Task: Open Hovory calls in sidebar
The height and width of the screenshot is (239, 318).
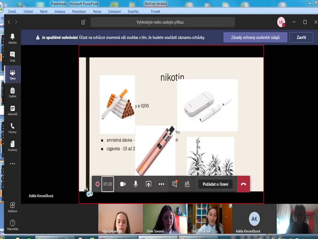Action: coord(12,128)
